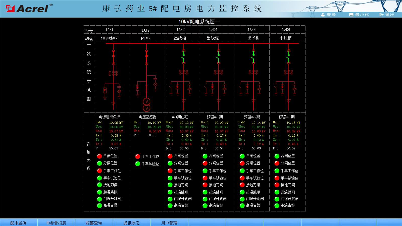Click the Uca 0.00 kV value under 电压互感器

click(x=155, y=131)
